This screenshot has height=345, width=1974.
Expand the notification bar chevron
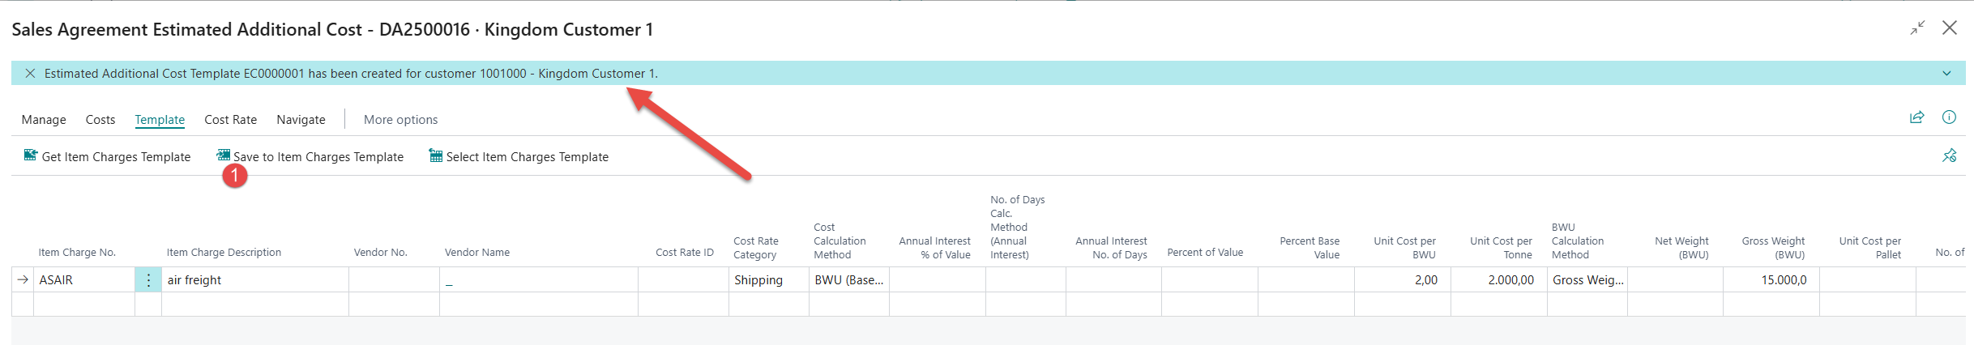click(1946, 74)
